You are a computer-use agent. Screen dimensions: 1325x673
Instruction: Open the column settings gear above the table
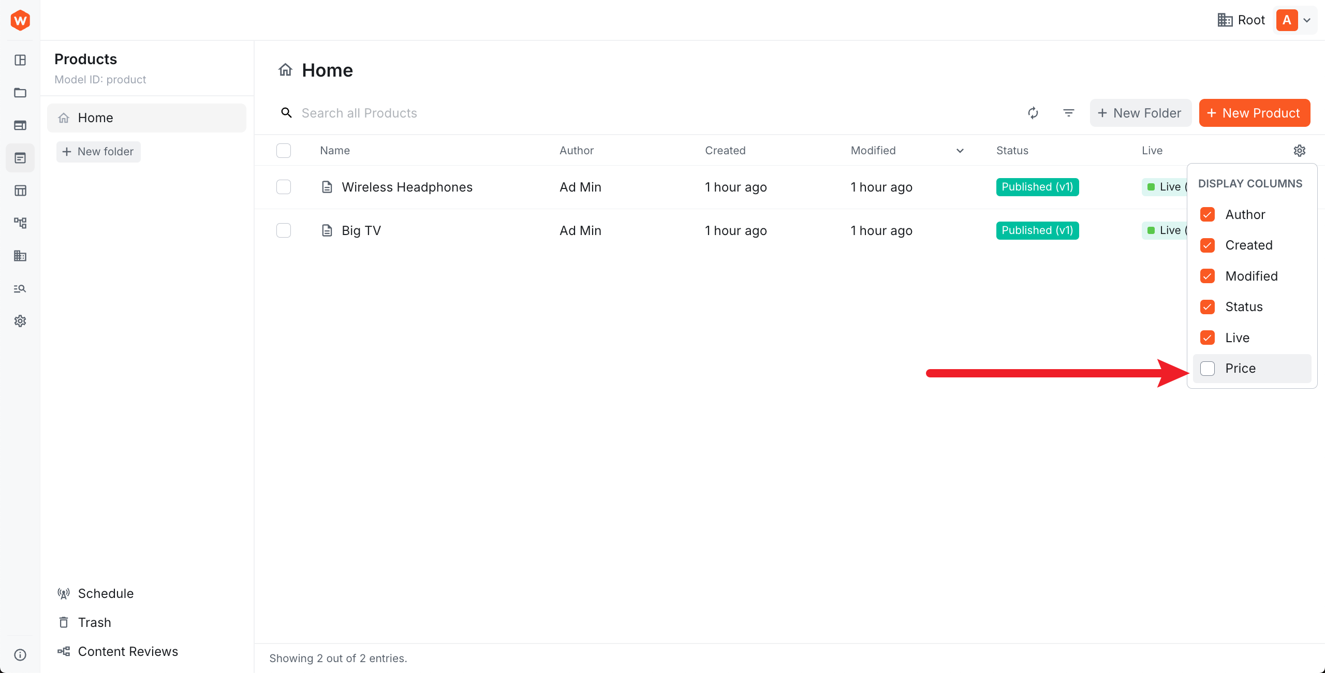pyautogui.click(x=1300, y=150)
